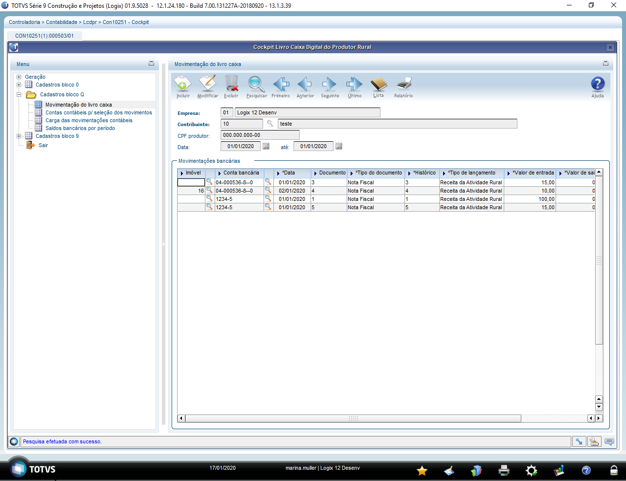Click the start Data input field
The width and height of the screenshot is (626, 481).
coord(241,146)
